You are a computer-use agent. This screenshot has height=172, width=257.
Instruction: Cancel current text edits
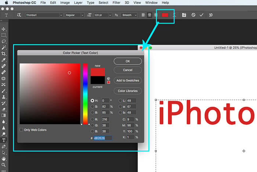point(193,15)
